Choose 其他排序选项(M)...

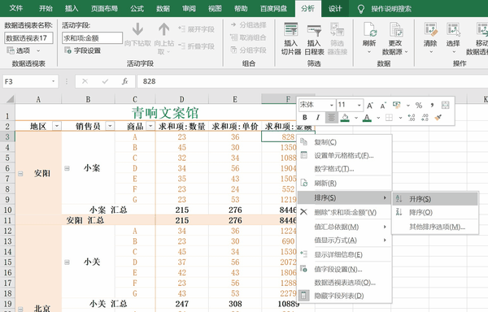coord(435,227)
